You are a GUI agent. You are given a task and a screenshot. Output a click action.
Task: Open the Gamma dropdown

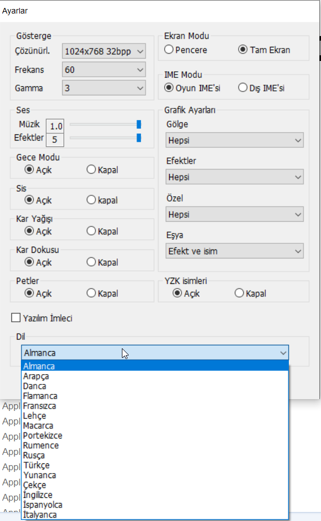click(x=104, y=88)
